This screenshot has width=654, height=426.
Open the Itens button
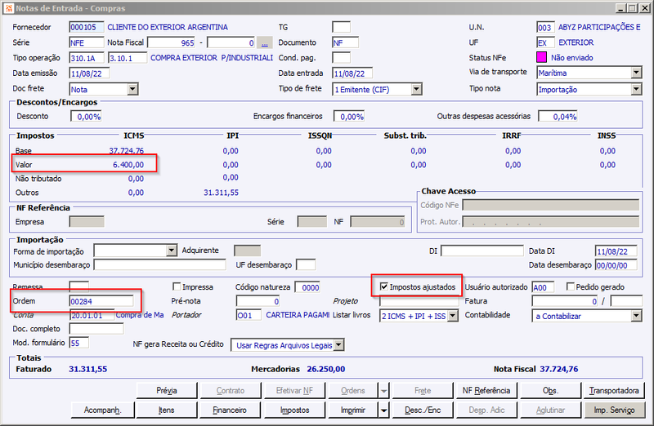(167, 410)
